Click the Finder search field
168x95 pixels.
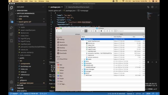pos(130,31)
